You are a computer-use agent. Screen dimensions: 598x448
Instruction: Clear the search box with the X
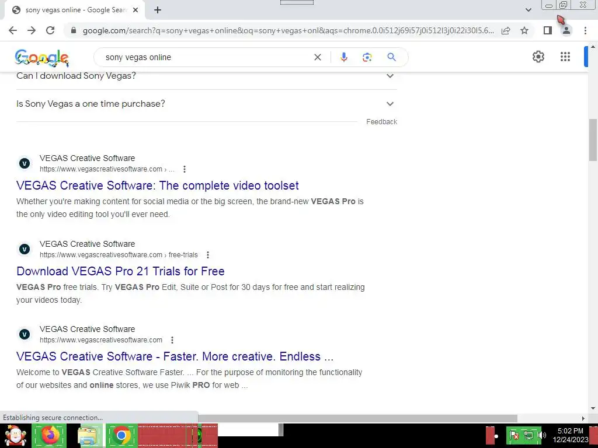click(x=317, y=57)
